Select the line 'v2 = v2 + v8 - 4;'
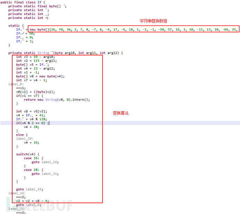This screenshot has width=240, height=214. pos(32,201)
